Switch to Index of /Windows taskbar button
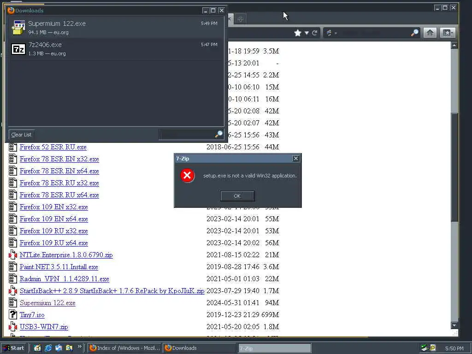Screen dimensions: 472x354 pyautogui.click(x=125, y=348)
